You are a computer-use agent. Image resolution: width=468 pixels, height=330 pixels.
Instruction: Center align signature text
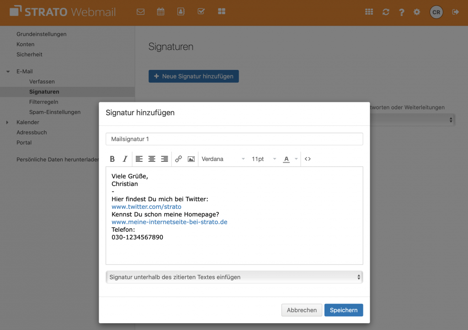pyautogui.click(x=152, y=159)
